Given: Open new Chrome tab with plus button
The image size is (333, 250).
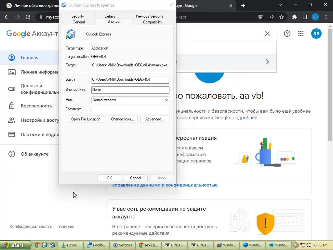Looking at the screenshot, I should click(x=243, y=6).
